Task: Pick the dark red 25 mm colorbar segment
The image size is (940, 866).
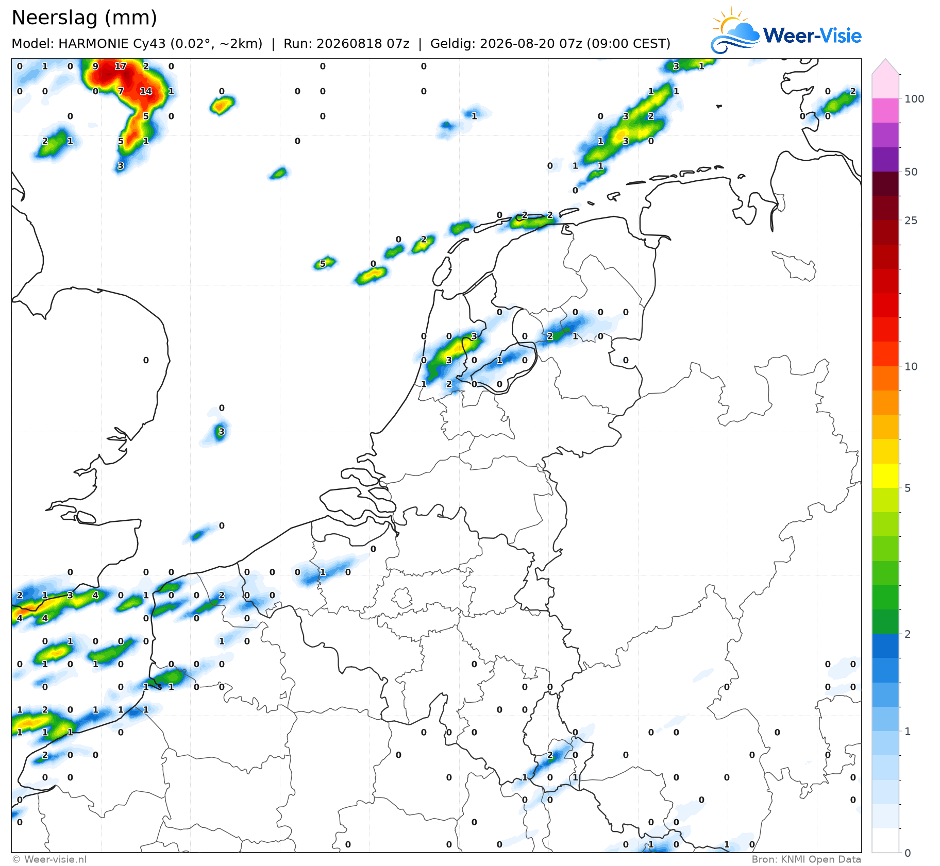Action: pyautogui.click(x=885, y=208)
